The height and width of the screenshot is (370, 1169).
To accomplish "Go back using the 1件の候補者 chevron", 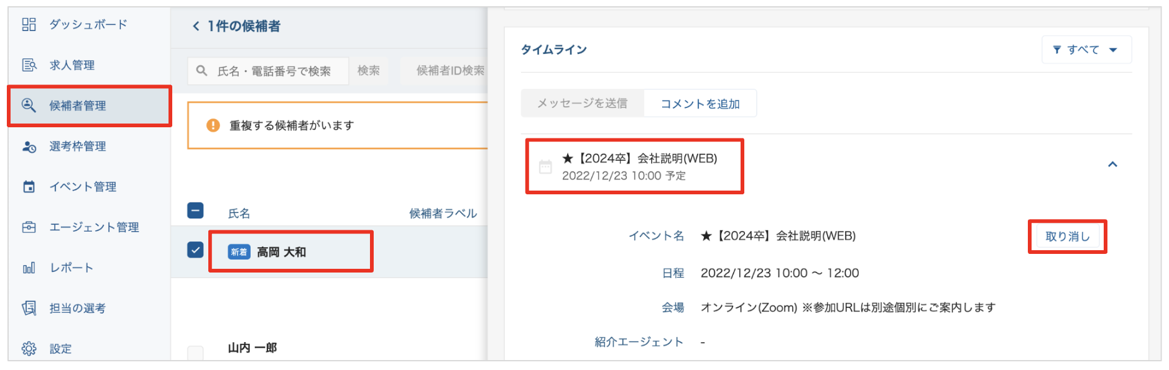I will (x=196, y=26).
